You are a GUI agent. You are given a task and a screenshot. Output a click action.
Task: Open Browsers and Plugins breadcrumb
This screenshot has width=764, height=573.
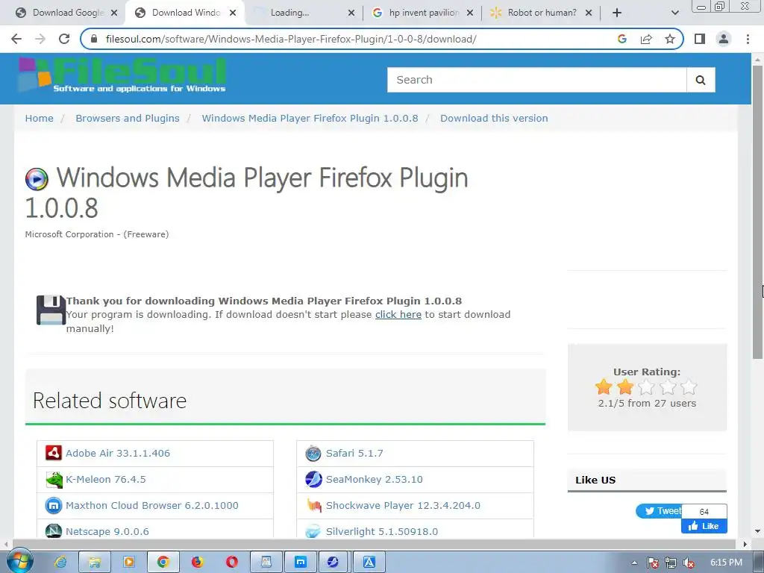(127, 119)
